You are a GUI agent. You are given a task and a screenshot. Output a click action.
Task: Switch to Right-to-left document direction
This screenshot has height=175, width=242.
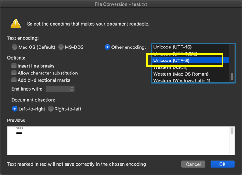pos(51,109)
